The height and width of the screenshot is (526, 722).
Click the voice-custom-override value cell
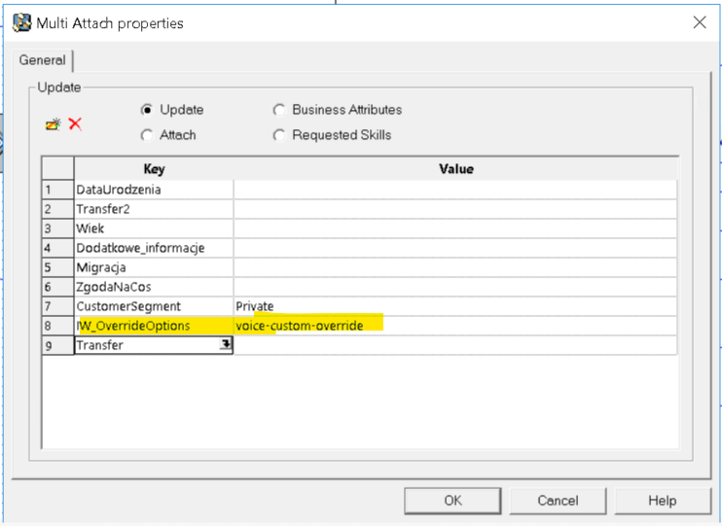click(300, 326)
